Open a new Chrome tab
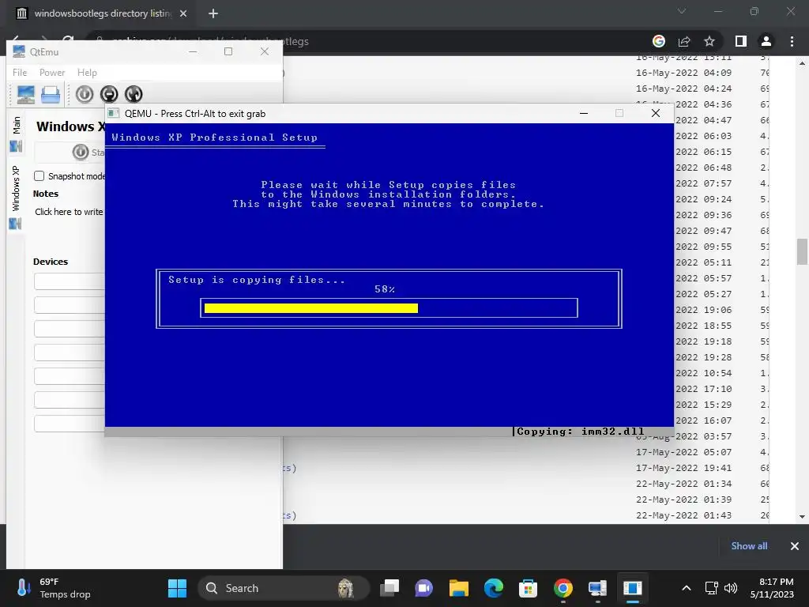Viewport: 809px width, 607px height. [x=213, y=13]
